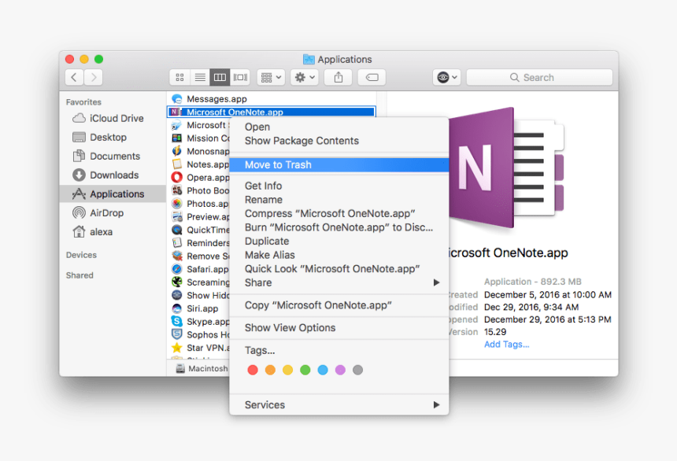Switch to Cover Flow view
Image resolution: width=677 pixels, height=461 pixels.
point(240,77)
